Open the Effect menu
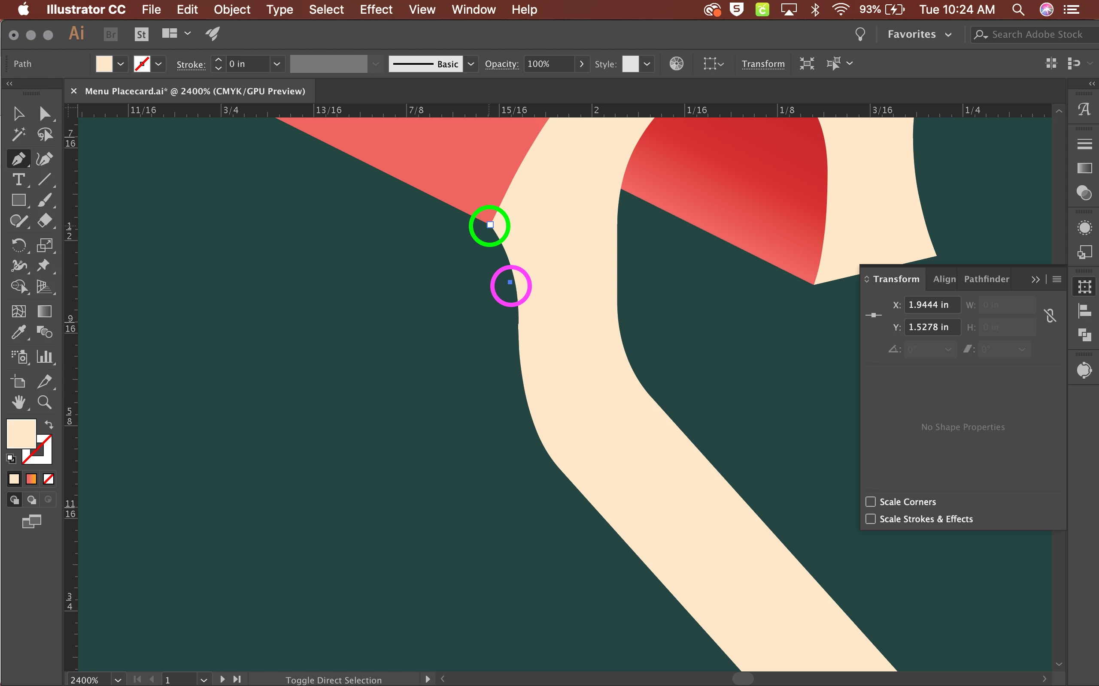 click(376, 9)
